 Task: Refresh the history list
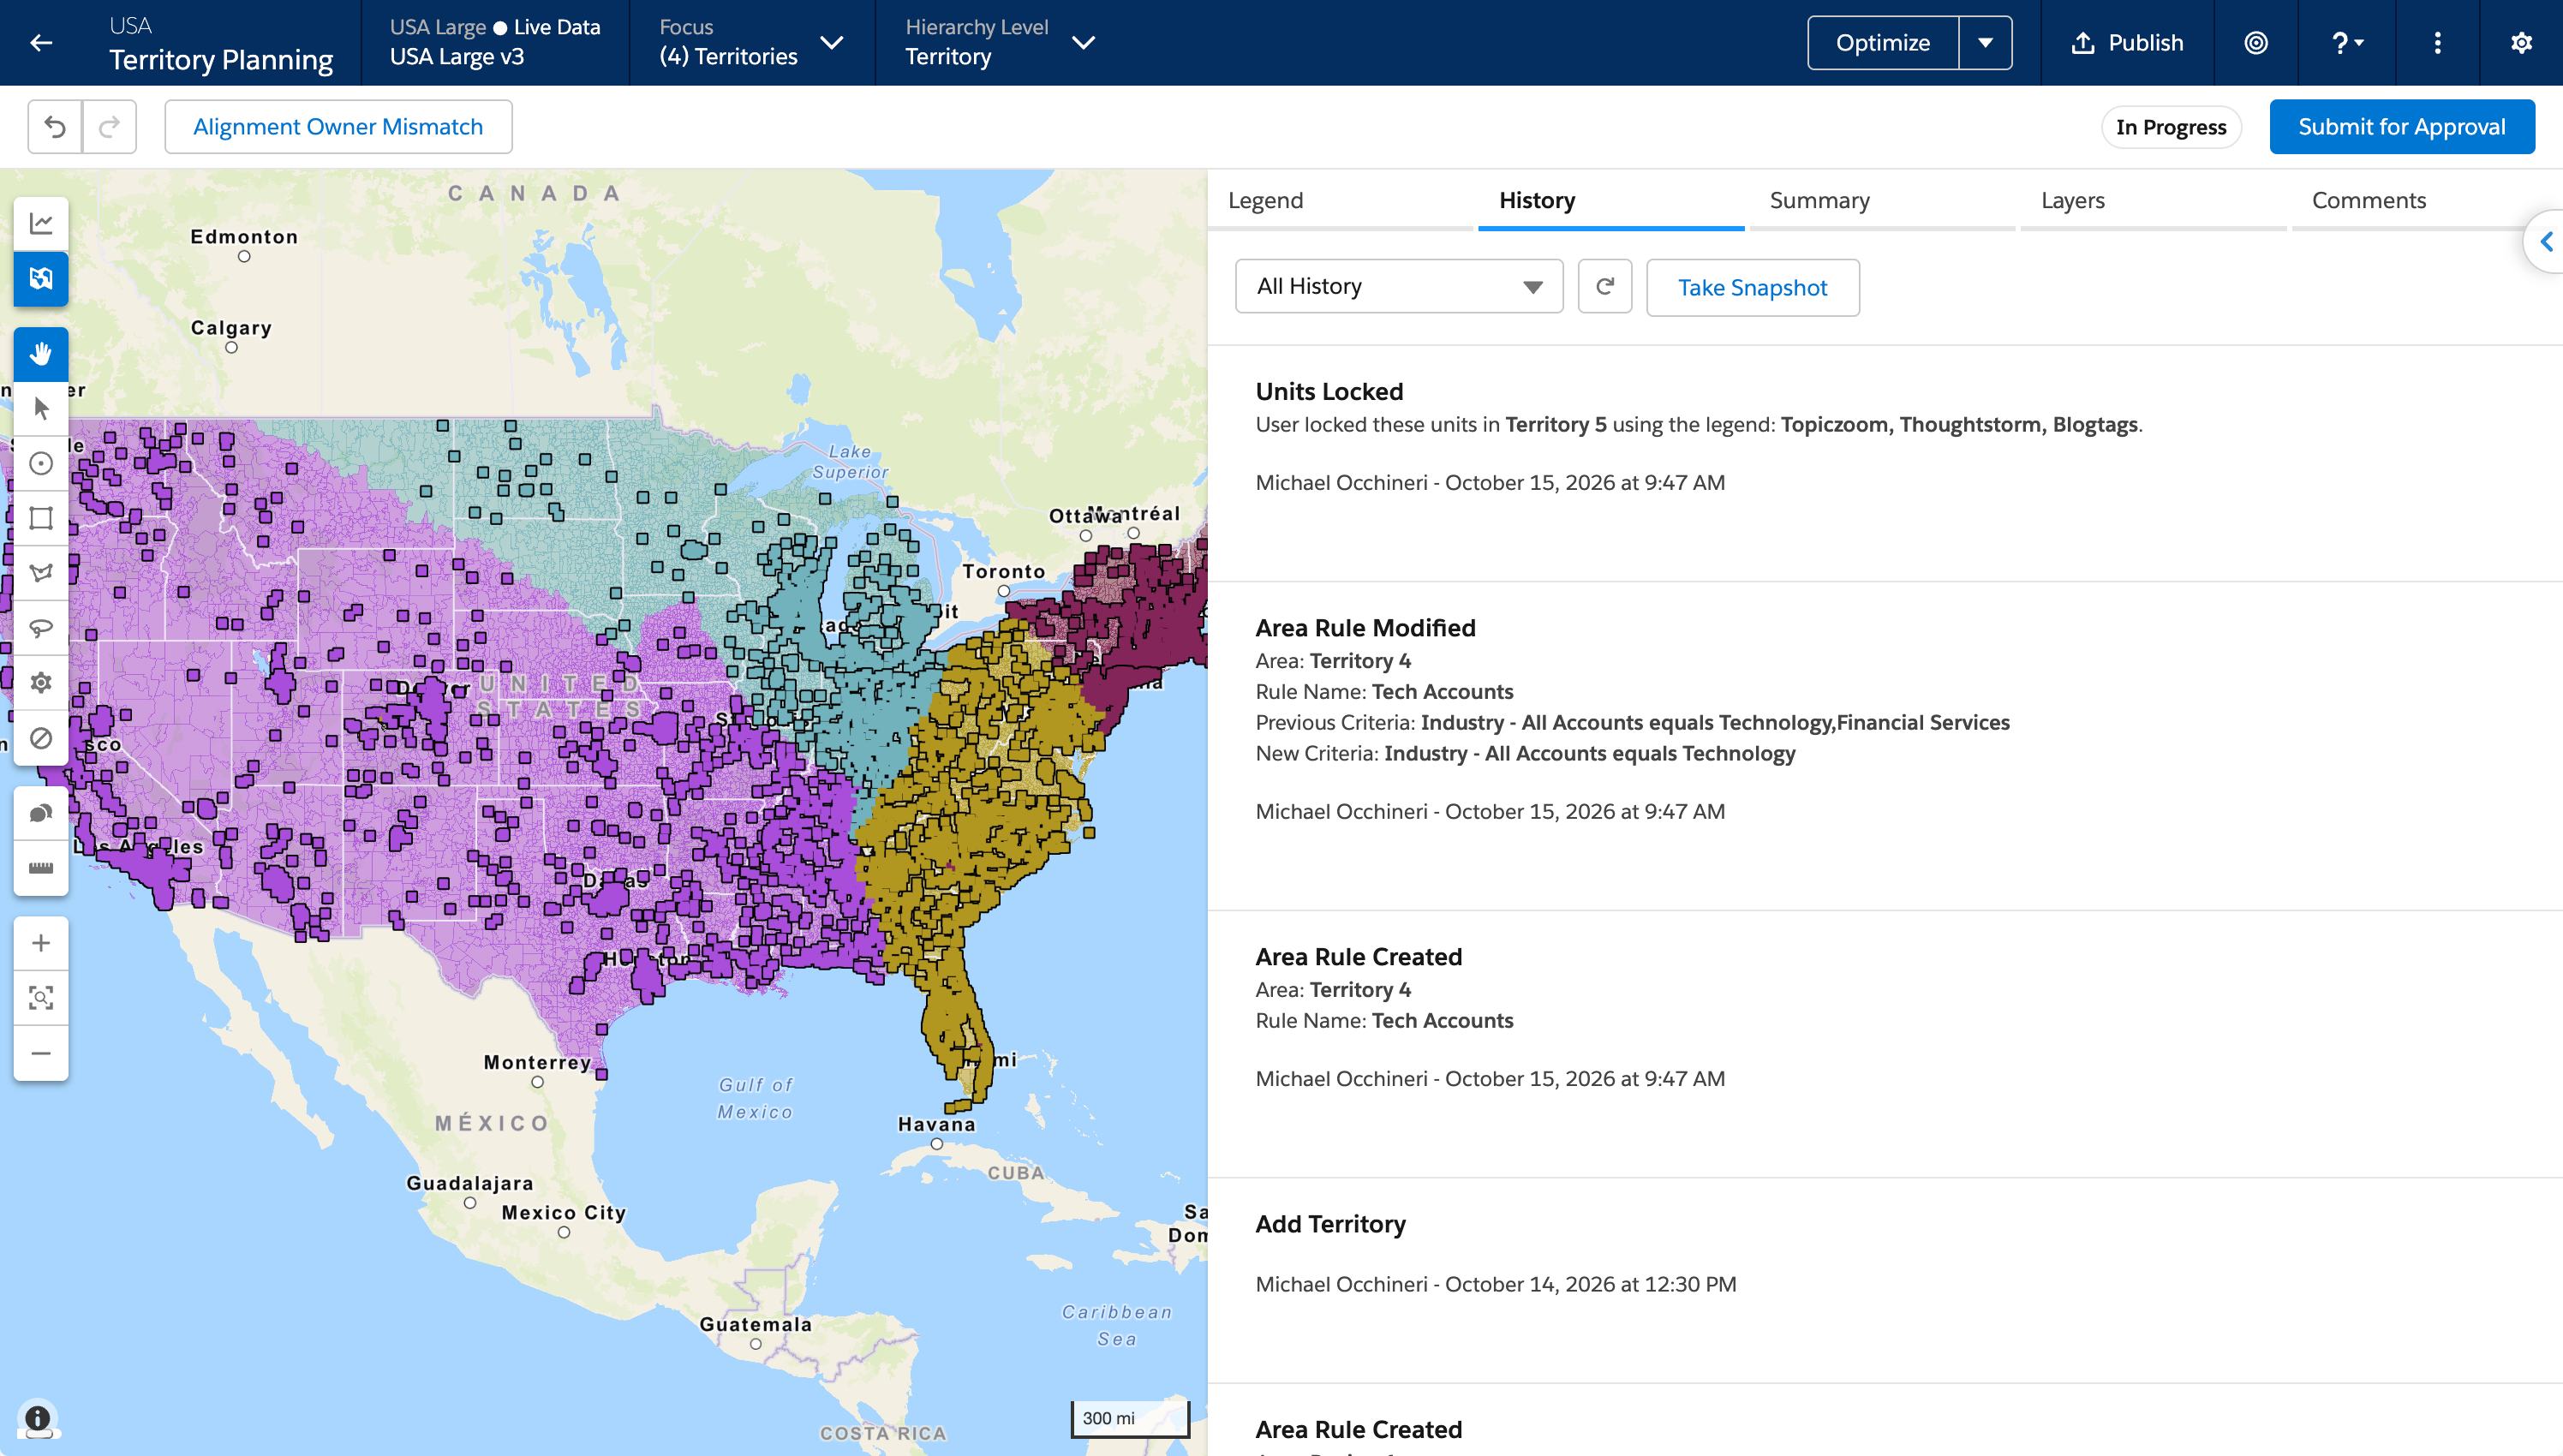point(1605,287)
